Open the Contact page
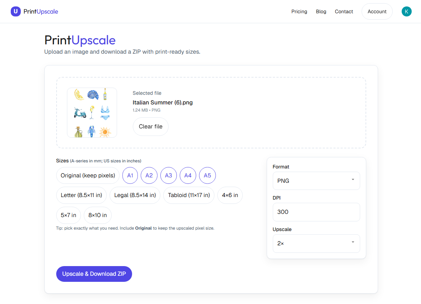 [344, 11]
